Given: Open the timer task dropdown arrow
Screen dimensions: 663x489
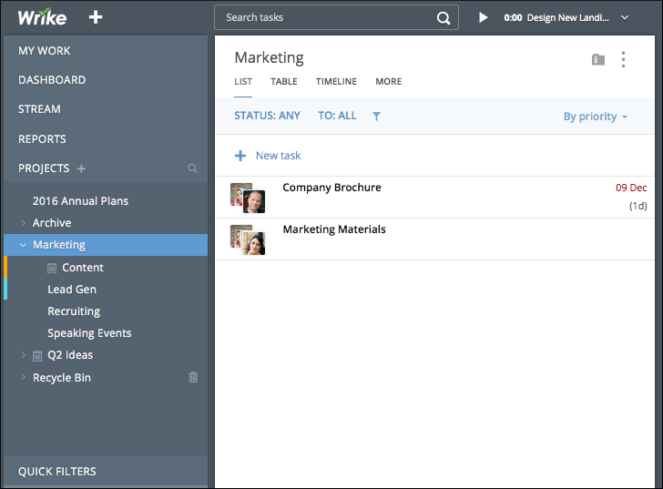Looking at the screenshot, I should 625,17.
